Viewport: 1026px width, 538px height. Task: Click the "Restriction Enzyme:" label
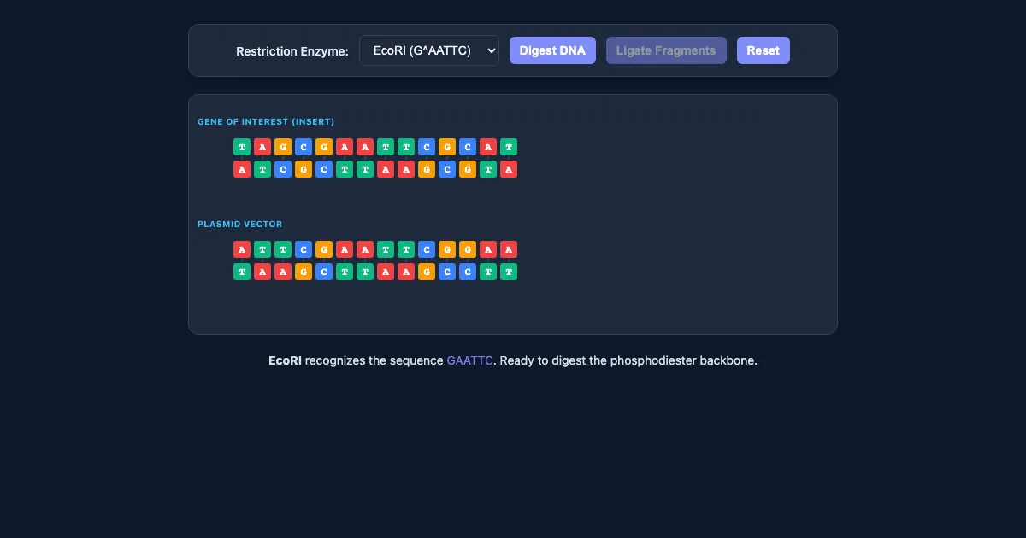point(292,51)
